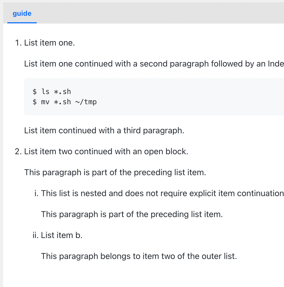This screenshot has width=284, height=287.
Task: Click the 'List item continued with a third paragraph' text
Action: [104, 131]
